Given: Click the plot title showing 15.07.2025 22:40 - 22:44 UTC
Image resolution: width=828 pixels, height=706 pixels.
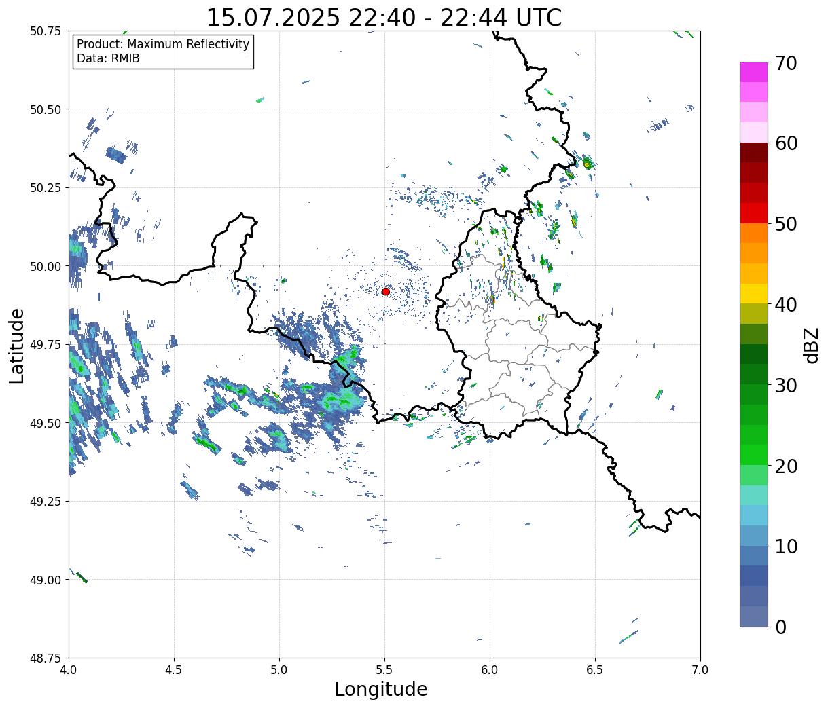Looking at the screenshot, I should pos(384,17).
